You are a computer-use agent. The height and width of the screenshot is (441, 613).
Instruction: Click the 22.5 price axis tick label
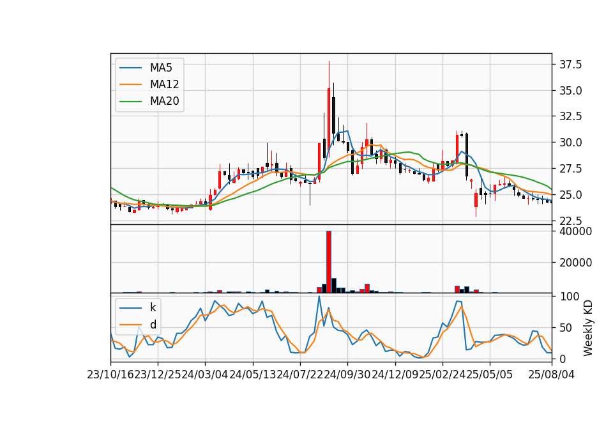(x=570, y=220)
